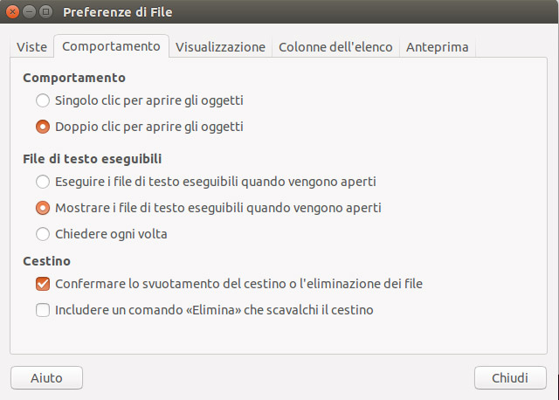Pick Eseguire i file di testo eseguibili option

pos(43,182)
